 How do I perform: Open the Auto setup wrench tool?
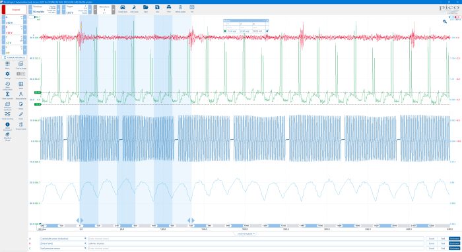(134, 9)
